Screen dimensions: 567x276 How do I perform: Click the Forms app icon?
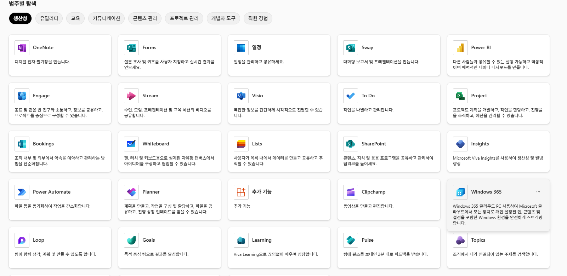tap(131, 47)
